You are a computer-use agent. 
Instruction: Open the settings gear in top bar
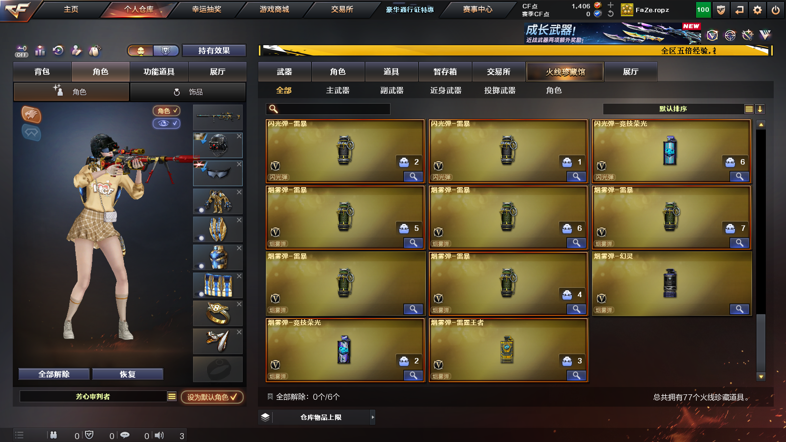[758, 10]
